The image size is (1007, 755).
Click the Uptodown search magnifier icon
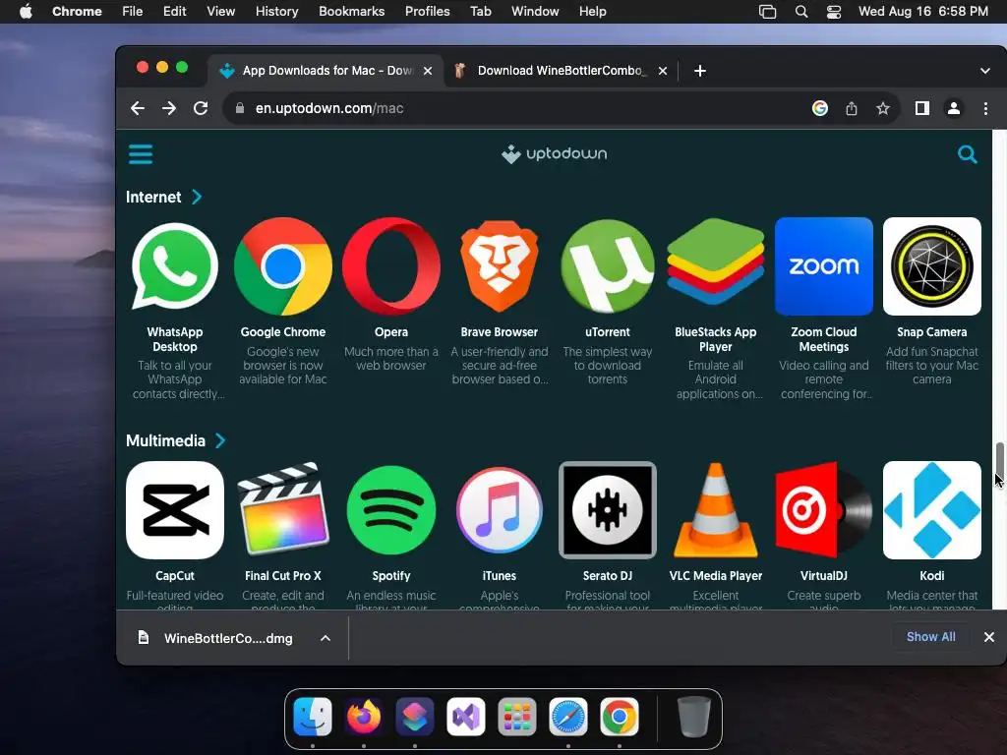click(968, 154)
